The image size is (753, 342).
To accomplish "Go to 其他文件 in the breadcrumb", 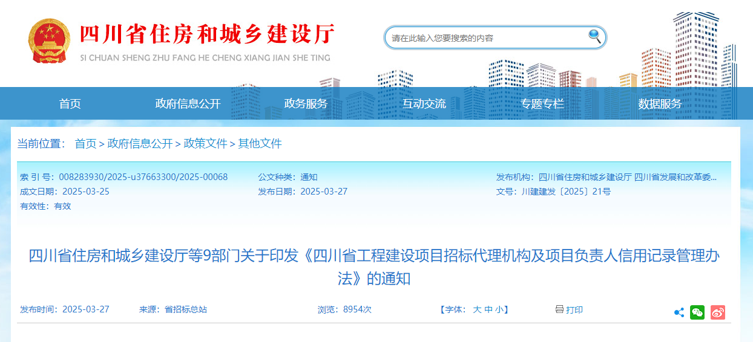I will coord(260,144).
